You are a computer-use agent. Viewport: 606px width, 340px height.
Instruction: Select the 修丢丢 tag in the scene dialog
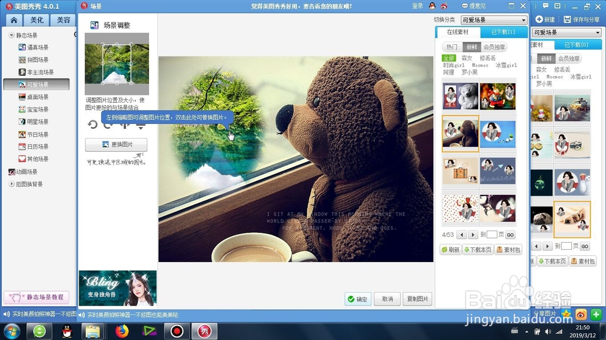coord(488,58)
